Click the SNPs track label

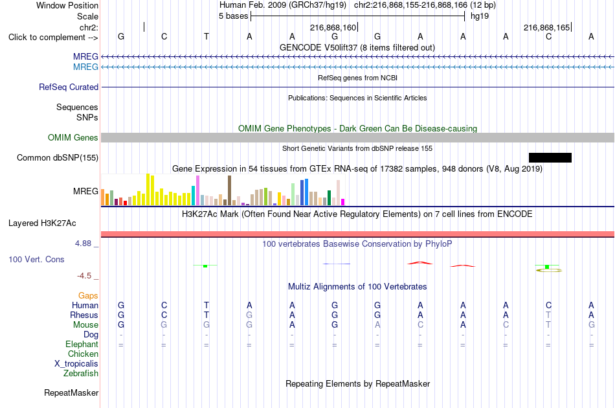click(x=87, y=117)
